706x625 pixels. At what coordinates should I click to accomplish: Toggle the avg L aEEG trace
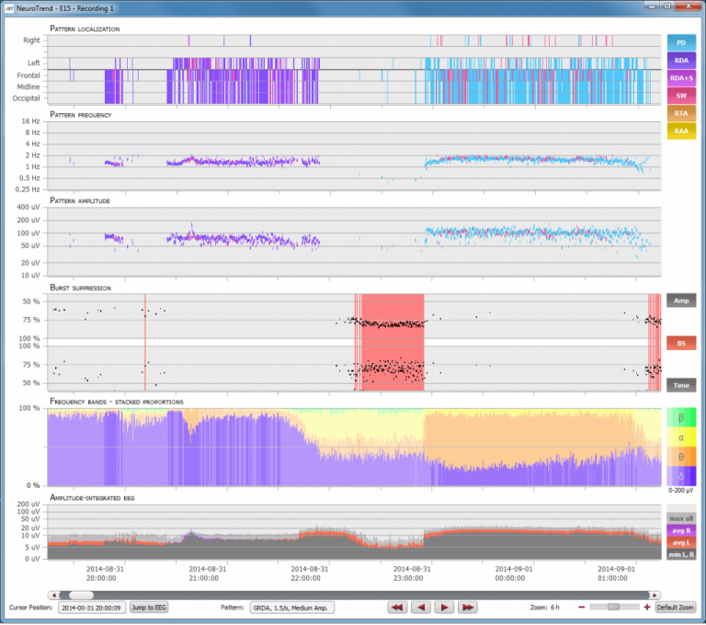[681, 542]
